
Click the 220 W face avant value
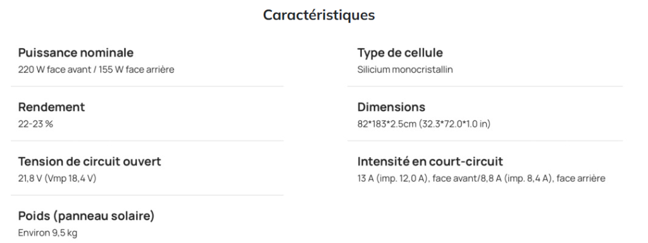(x=54, y=69)
